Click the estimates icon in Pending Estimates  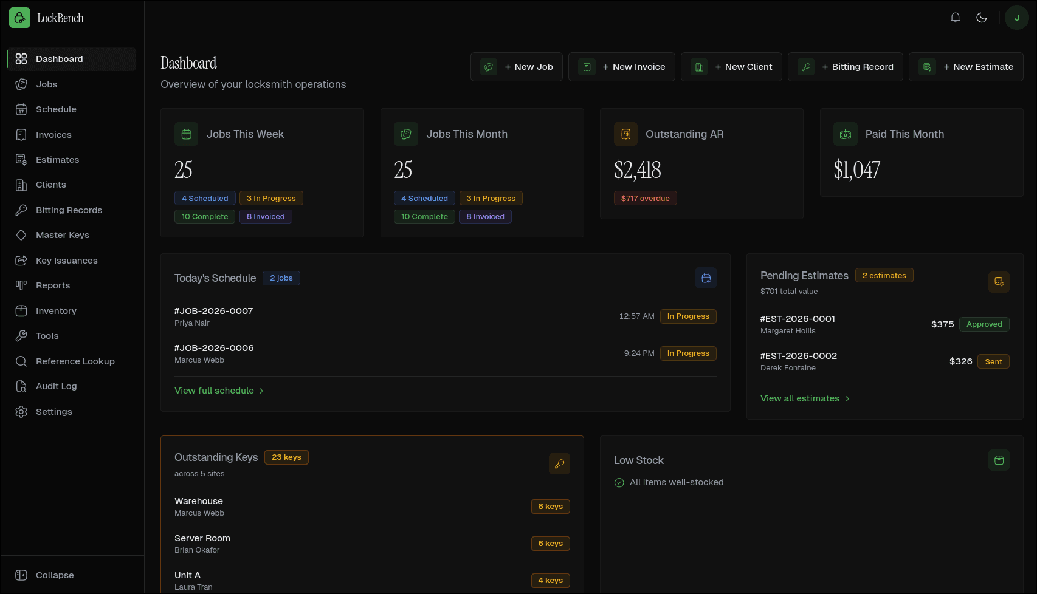click(998, 282)
